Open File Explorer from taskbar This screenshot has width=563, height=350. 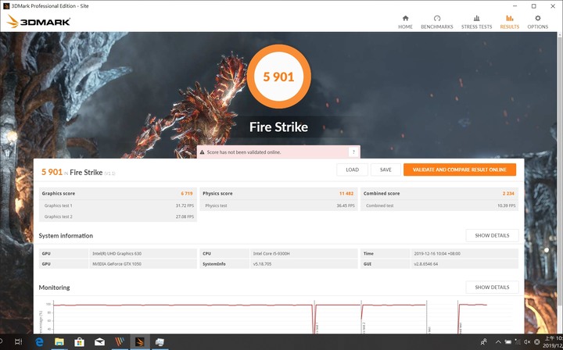pos(59,342)
